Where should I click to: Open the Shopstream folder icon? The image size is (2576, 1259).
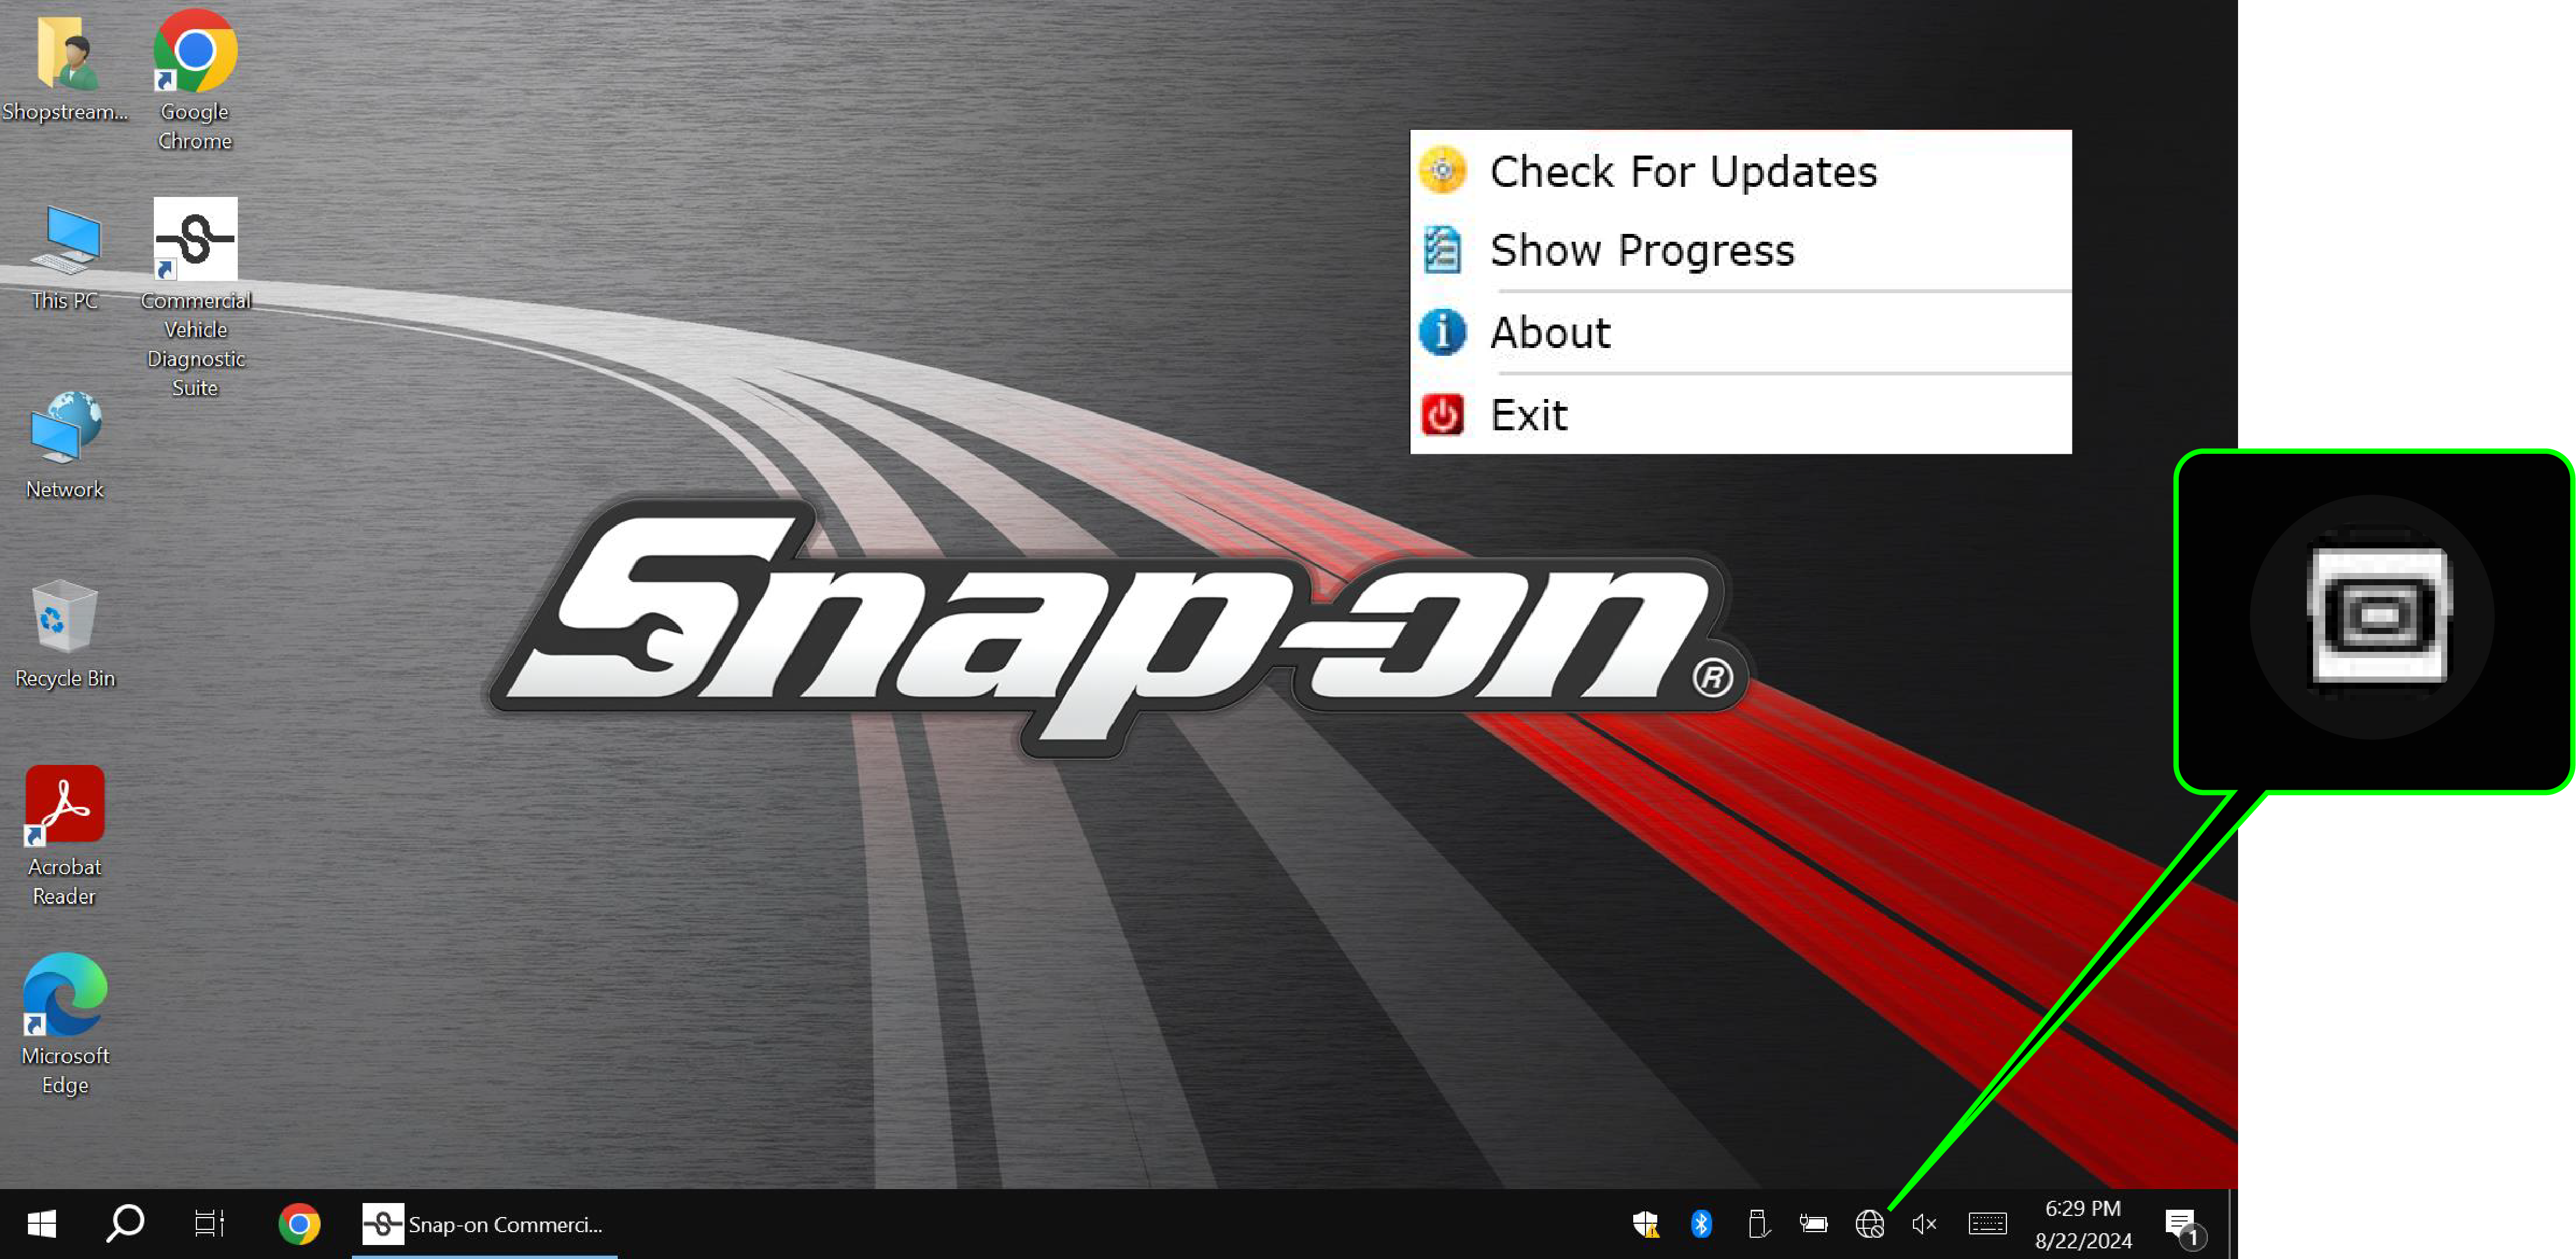point(64,54)
